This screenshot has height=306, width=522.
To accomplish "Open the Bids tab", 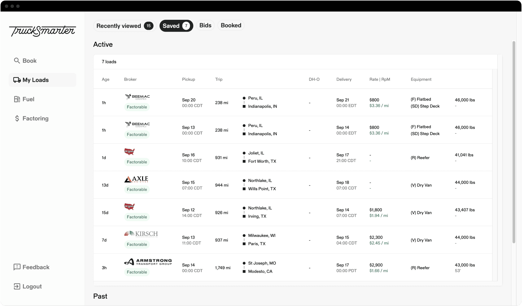I will [205, 25].
